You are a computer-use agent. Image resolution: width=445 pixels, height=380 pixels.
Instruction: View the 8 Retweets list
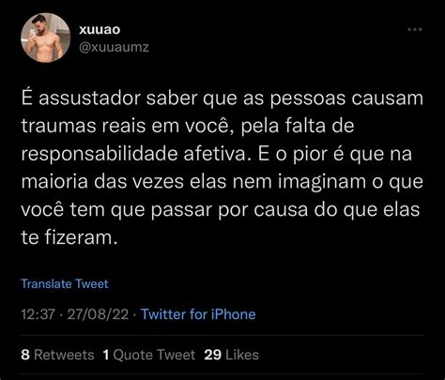(57, 355)
